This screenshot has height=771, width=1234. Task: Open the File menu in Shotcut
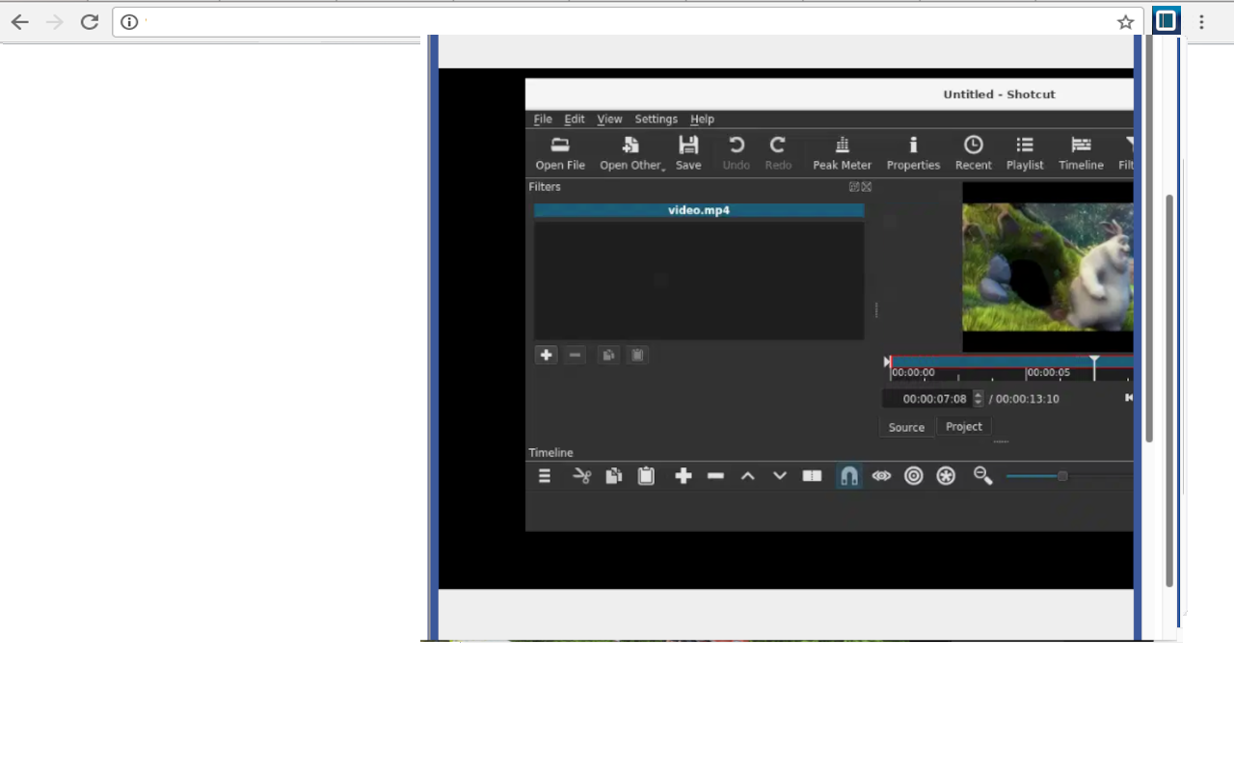[543, 119]
